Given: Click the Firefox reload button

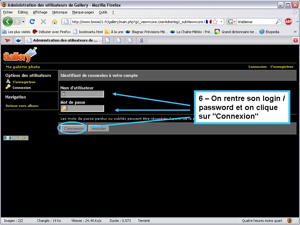Looking at the screenshot, I should click(x=32, y=22).
